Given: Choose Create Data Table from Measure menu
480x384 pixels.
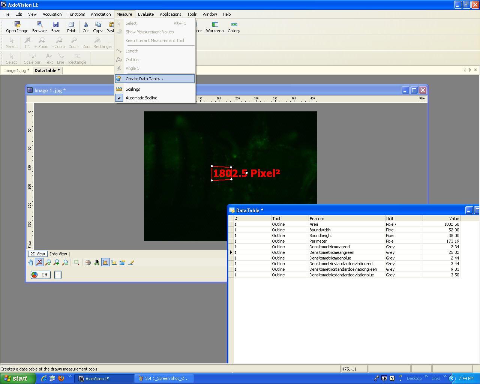Looking at the screenshot, I should (144, 79).
